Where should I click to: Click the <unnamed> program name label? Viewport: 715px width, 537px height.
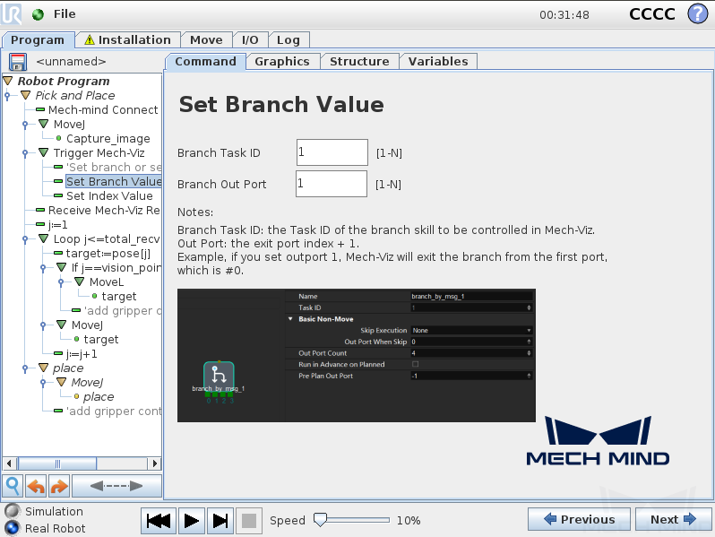pyautogui.click(x=71, y=62)
